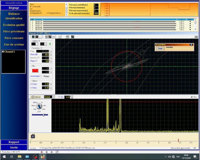Click the circular target icon in toolbar
The image size is (200, 160).
pos(60,37)
